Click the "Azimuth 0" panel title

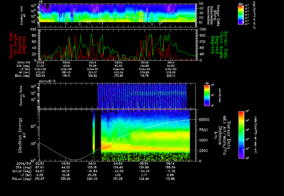click(x=47, y=81)
